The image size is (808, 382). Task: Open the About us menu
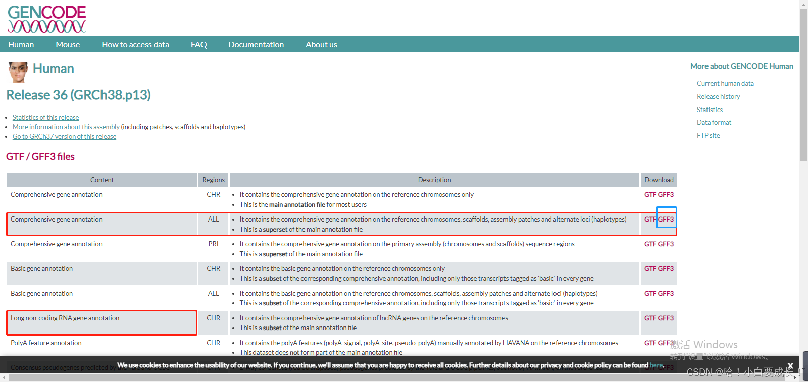(321, 44)
